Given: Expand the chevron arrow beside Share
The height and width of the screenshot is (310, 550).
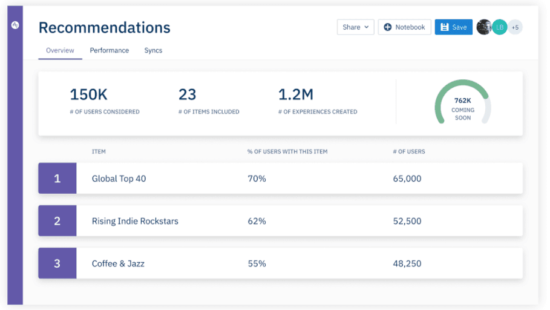Looking at the screenshot, I should [366, 27].
